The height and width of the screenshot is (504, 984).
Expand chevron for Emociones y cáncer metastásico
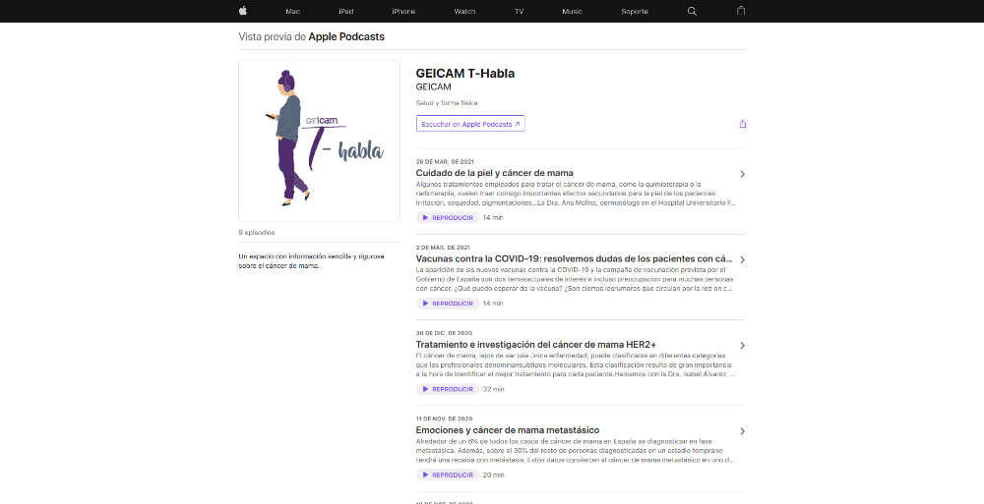742,431
